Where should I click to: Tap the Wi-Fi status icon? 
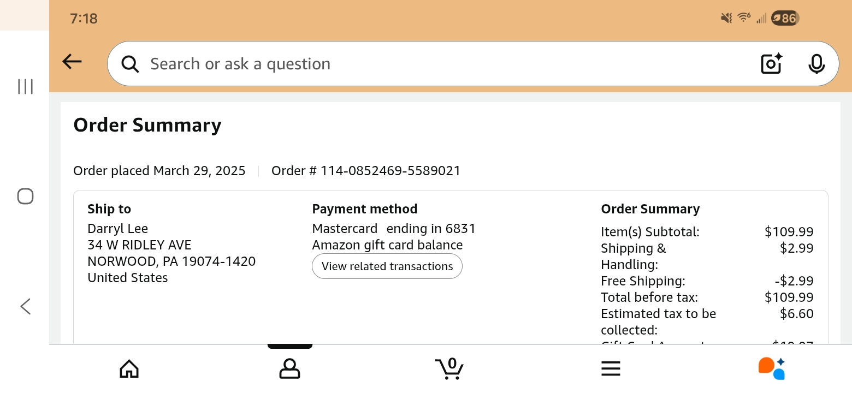coord(744,18)
